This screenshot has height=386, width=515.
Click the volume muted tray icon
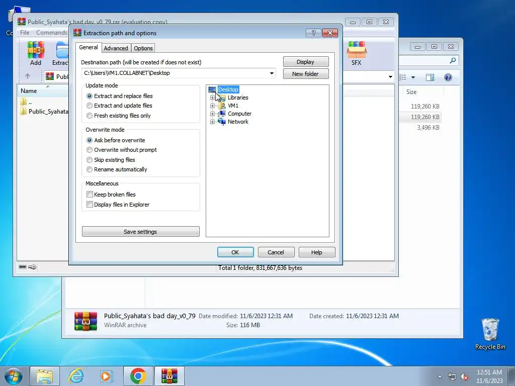[464, 377]
